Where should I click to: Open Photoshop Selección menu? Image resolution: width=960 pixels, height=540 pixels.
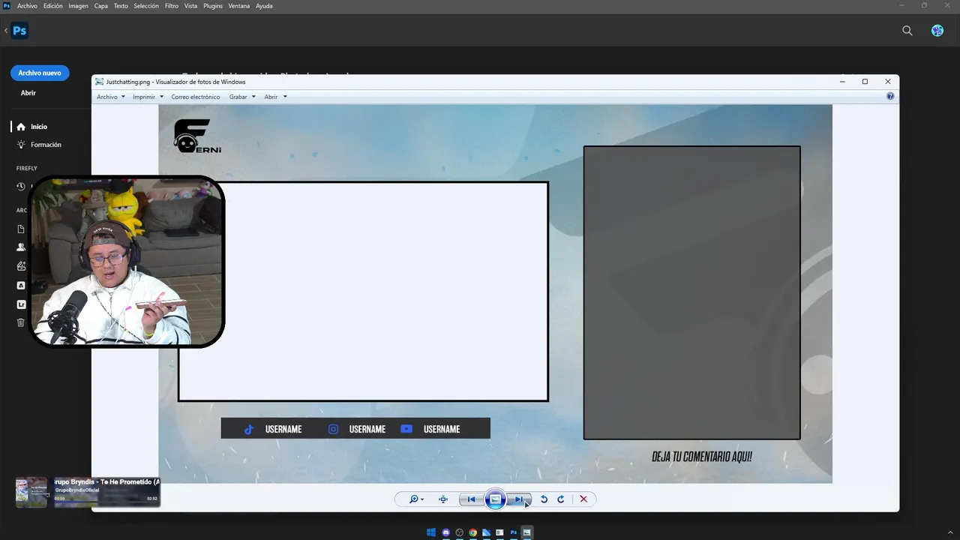[x=146, y=6]
